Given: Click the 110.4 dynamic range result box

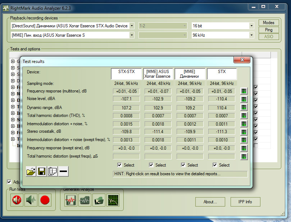Looking at the screenshot, I should (222, 108).
